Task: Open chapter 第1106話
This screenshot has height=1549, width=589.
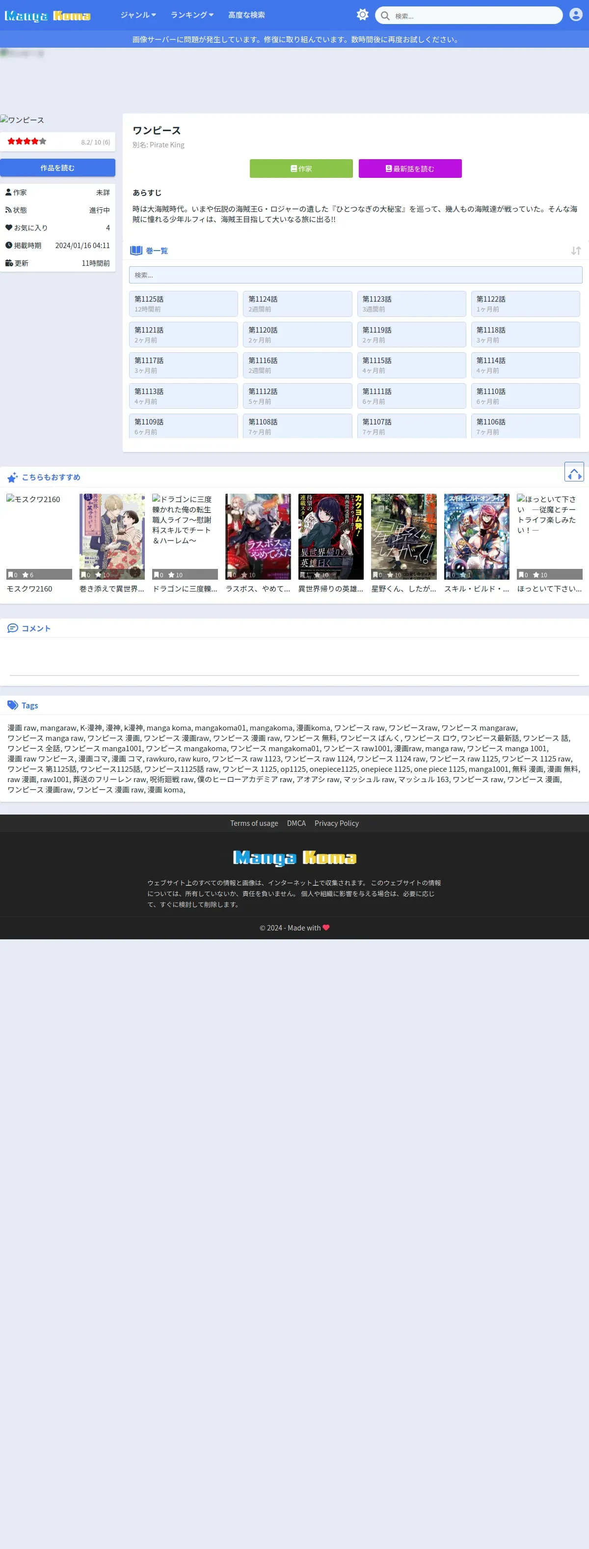Action: (x=525, y=426)
